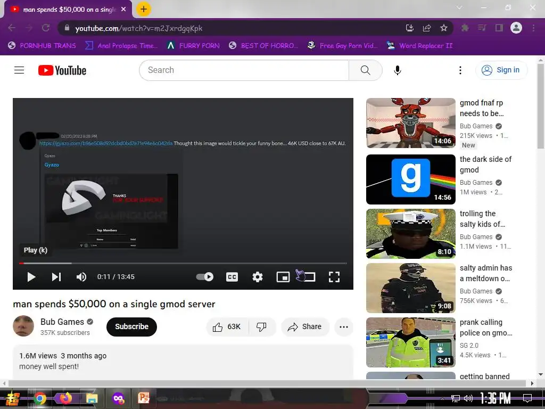Toggle the browser side panel
Image resolution: width=545 pixels, height=409 pixels.
click(x=499, y=28)
